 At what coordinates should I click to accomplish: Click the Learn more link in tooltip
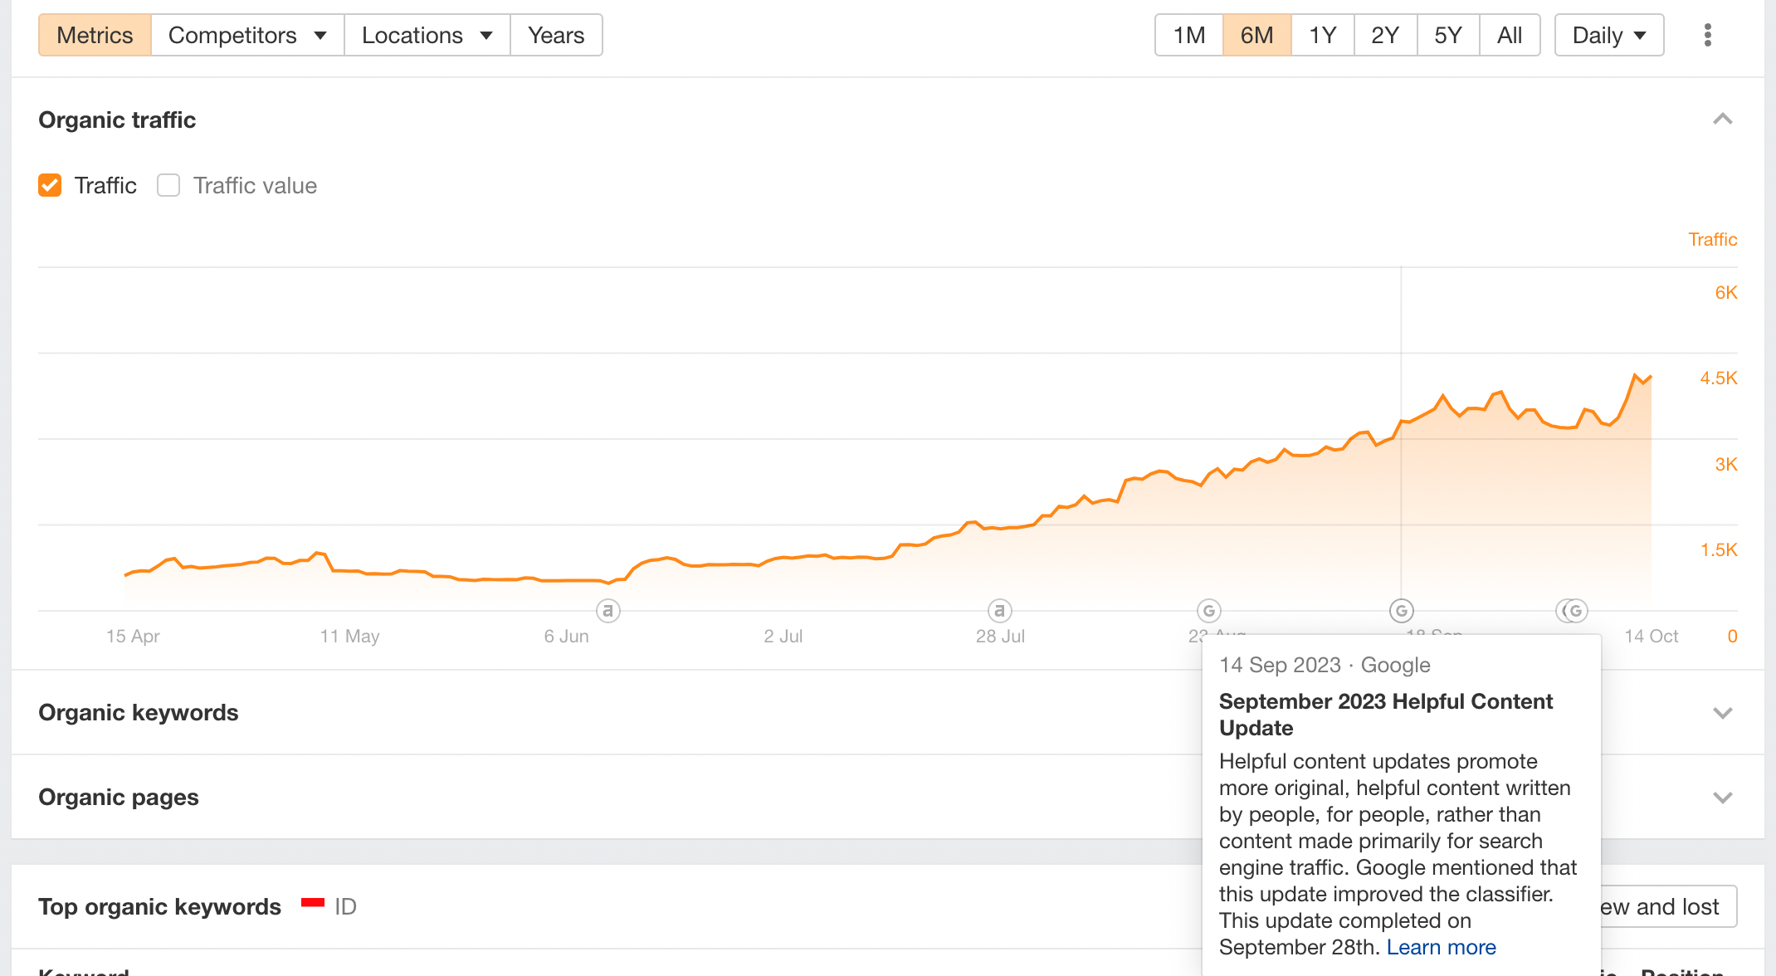pos(1441,947)
